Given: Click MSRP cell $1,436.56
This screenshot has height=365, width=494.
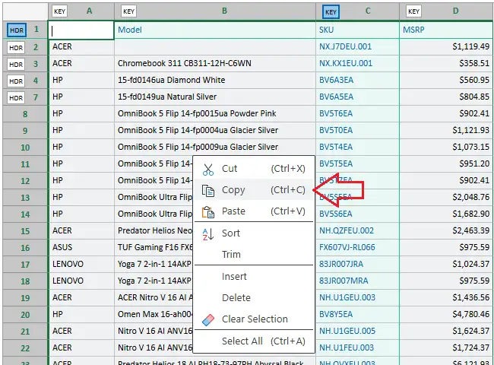Looking at the screenshot, I should tap(446, 297).
